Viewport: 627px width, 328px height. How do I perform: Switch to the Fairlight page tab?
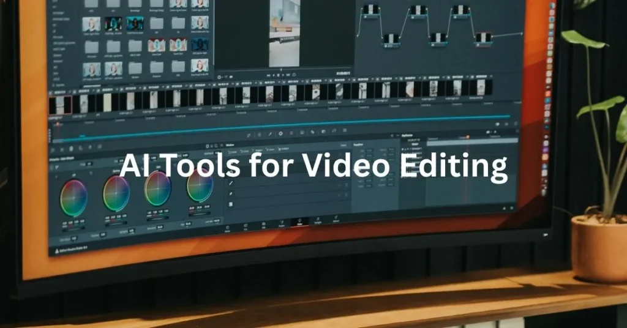pos(318,220)
